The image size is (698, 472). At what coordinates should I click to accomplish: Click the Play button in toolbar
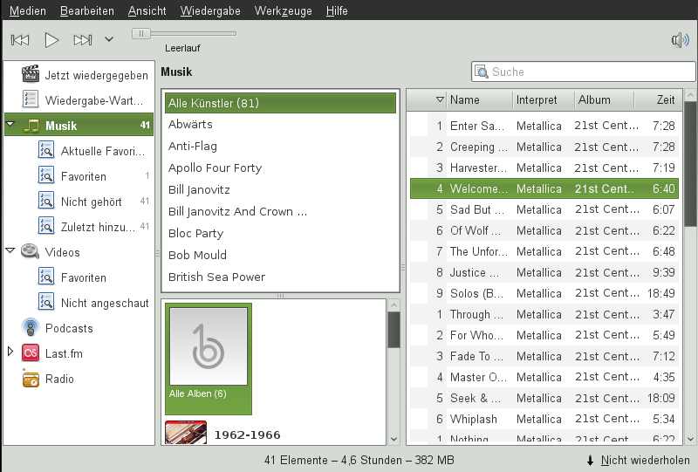coord(51,39)
